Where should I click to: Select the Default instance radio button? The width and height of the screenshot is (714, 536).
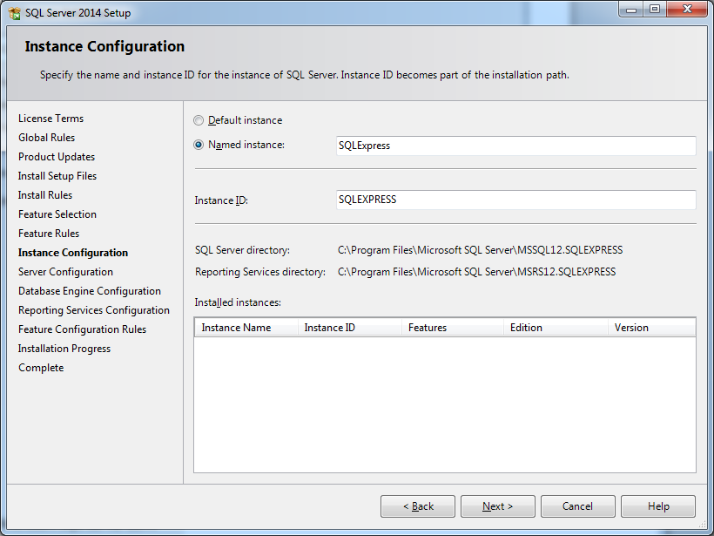click(199, 120)
